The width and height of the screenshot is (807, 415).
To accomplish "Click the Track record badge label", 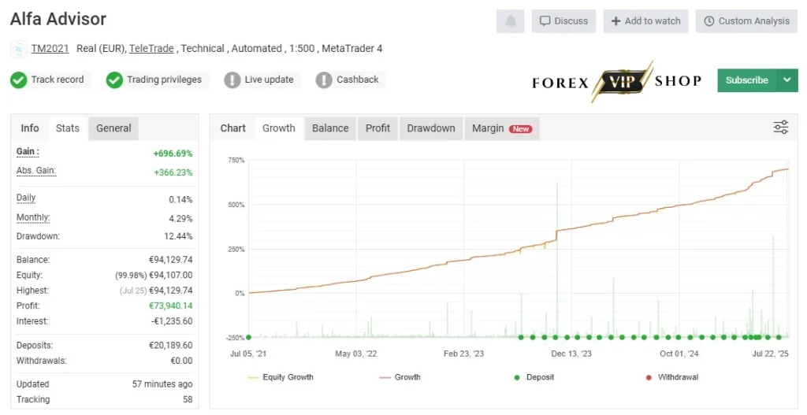I will pyautogui.click(x=57, y=80).
